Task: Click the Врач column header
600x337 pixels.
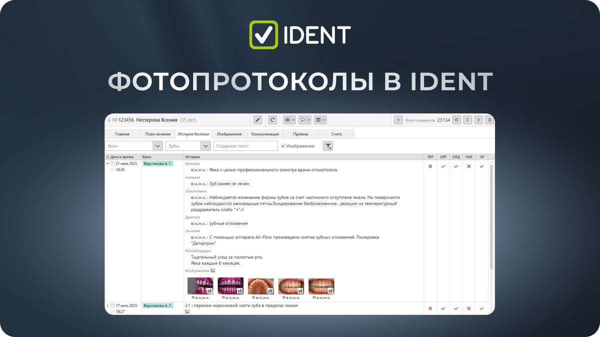Action: point(162,157)
